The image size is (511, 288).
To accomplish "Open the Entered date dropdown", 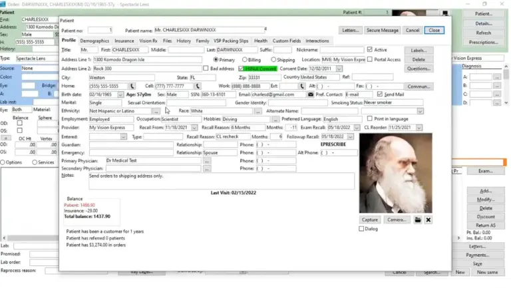I will [123, 137].
